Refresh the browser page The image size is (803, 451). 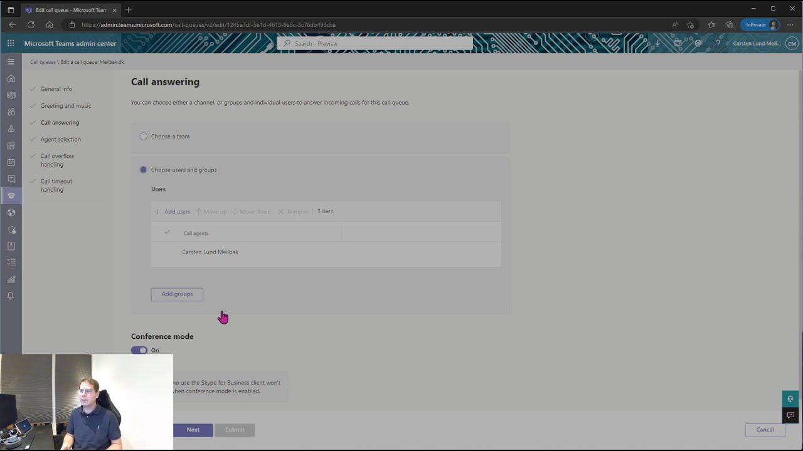[31, 25]
